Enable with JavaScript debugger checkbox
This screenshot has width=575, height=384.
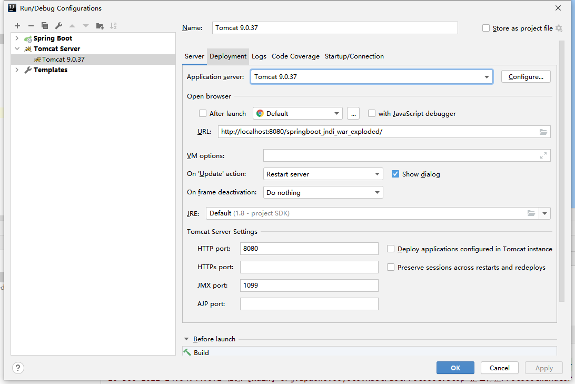pos(372,113)
